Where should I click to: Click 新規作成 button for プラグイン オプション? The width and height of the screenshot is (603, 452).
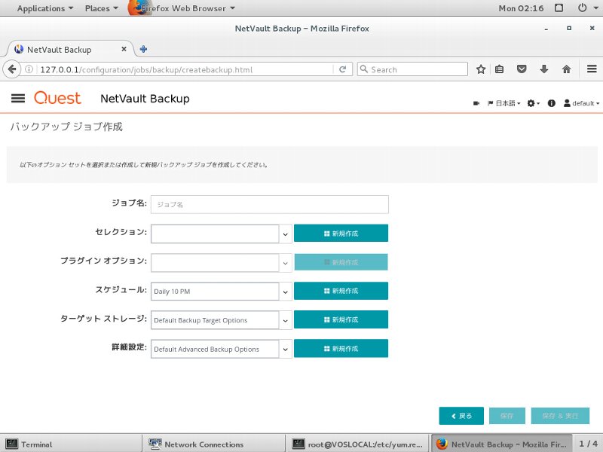pos(341,262)
